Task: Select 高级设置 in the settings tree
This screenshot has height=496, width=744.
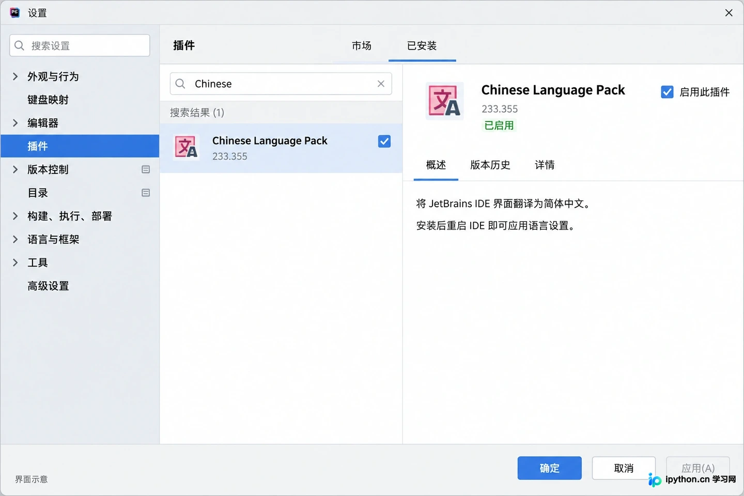Action: tap(48, 286)
